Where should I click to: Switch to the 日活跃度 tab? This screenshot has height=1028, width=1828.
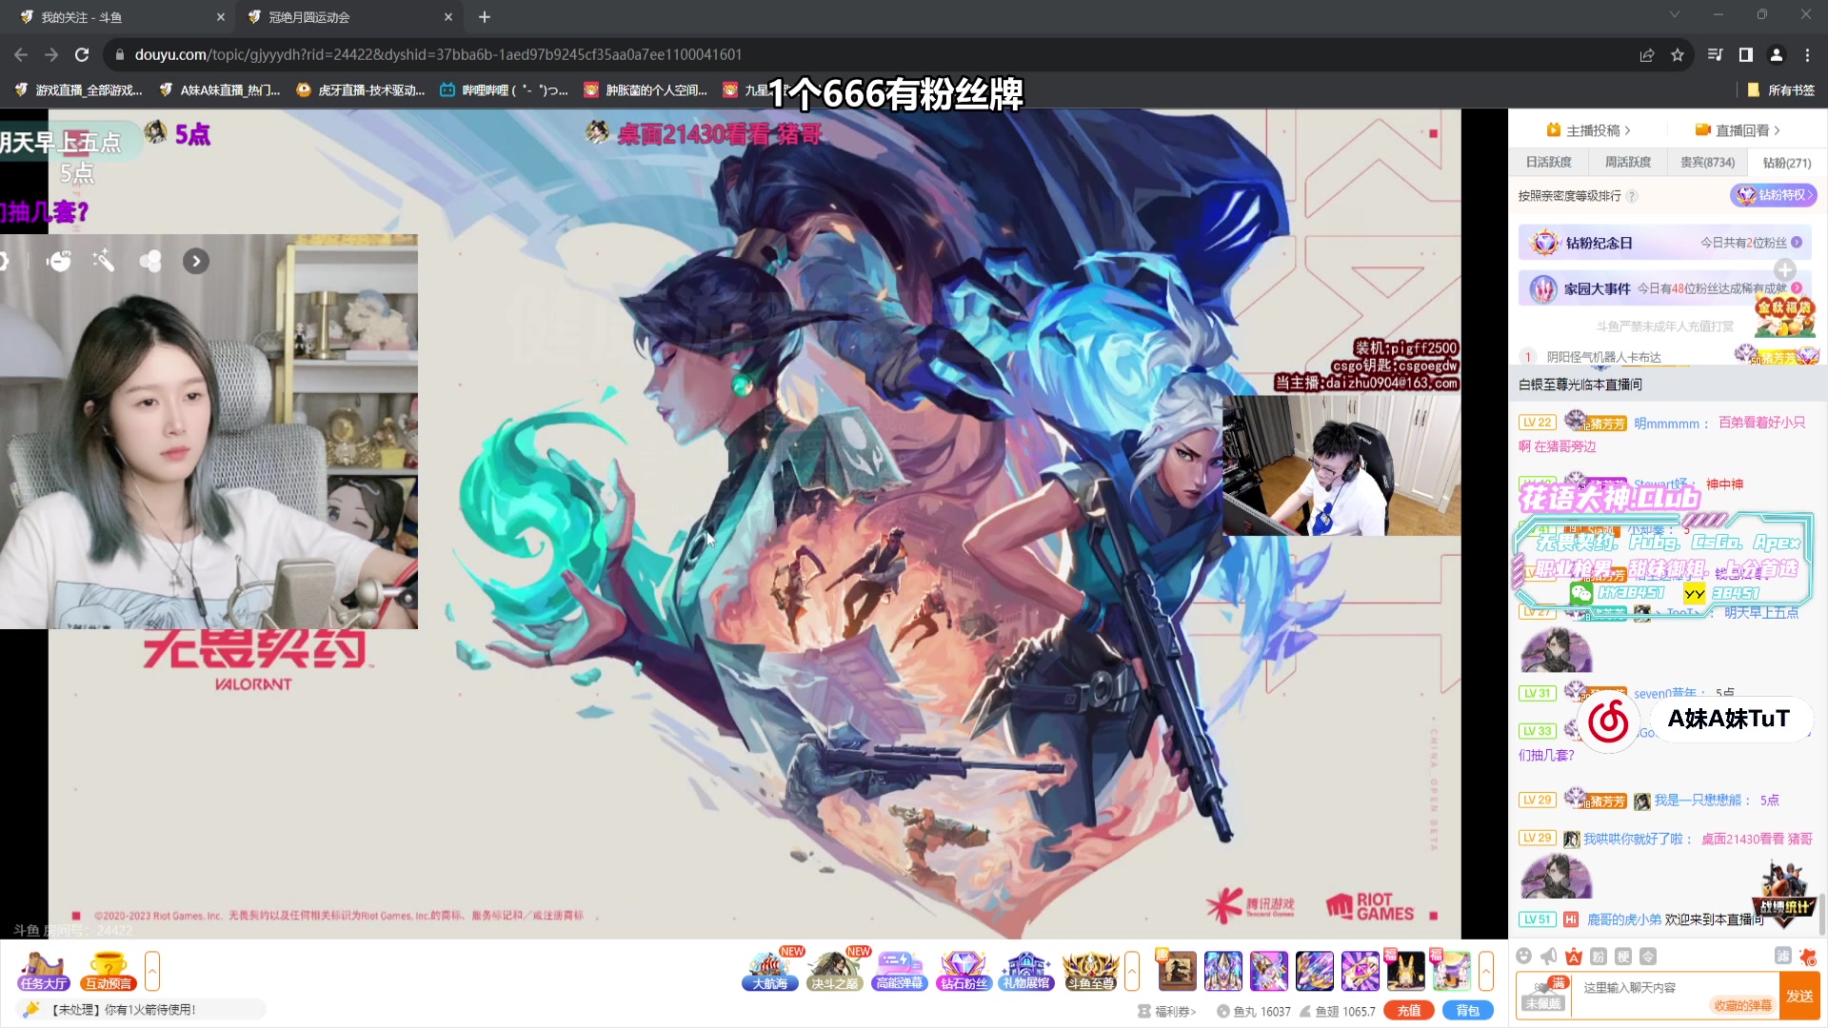1549,163
